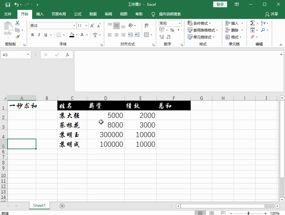Decrease the indent level
This screenshot has height=215, width=285.
(131, 35)
